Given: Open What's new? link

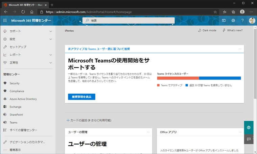Looking at the screenshot, I should click(232, 30).
